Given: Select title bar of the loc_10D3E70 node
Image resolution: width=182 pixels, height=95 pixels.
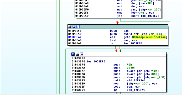Looking at the screenshot, I should point(119,54).
